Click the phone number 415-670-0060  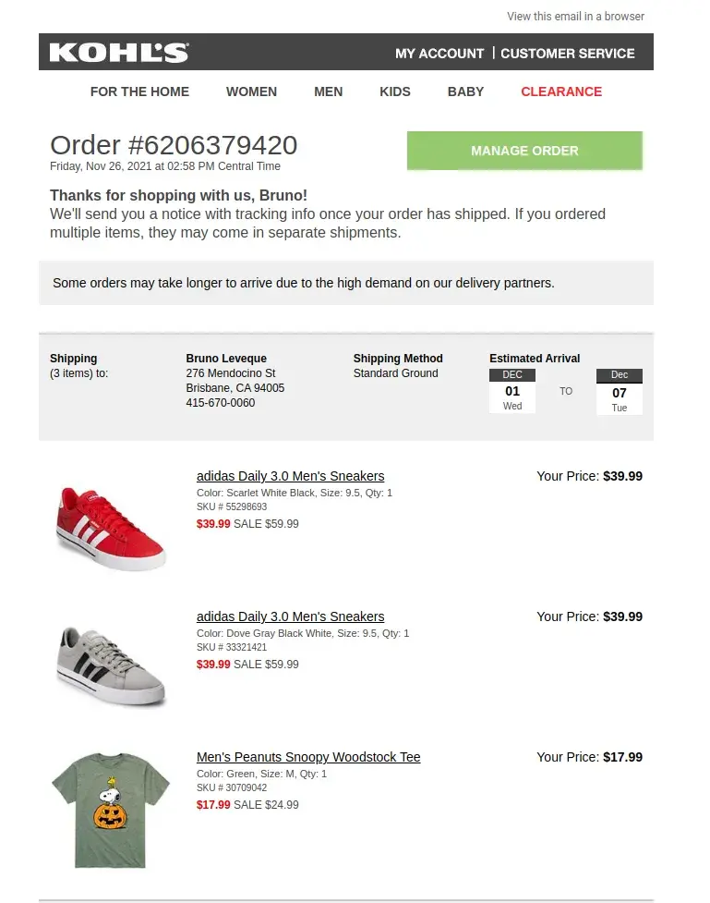(x=221, y=403)
